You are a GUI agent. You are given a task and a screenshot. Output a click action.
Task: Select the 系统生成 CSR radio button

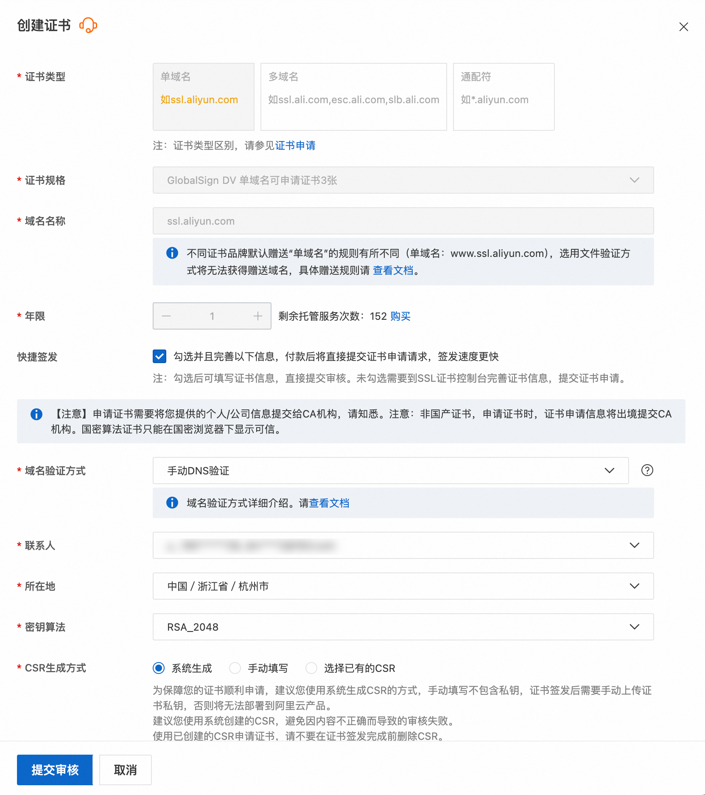(159, 668)
